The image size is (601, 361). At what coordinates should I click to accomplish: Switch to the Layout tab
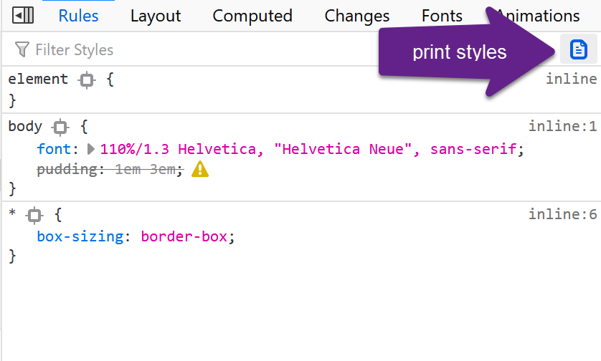(x=156, y=16)
